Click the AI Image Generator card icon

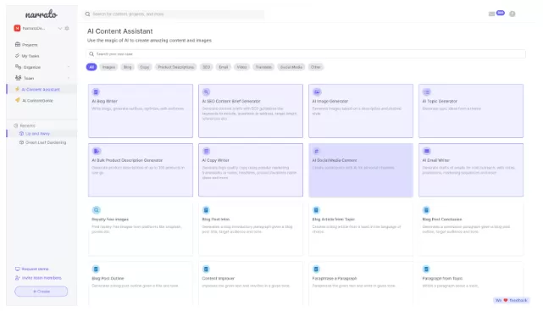pyautogui.click(x=317, y=92)
